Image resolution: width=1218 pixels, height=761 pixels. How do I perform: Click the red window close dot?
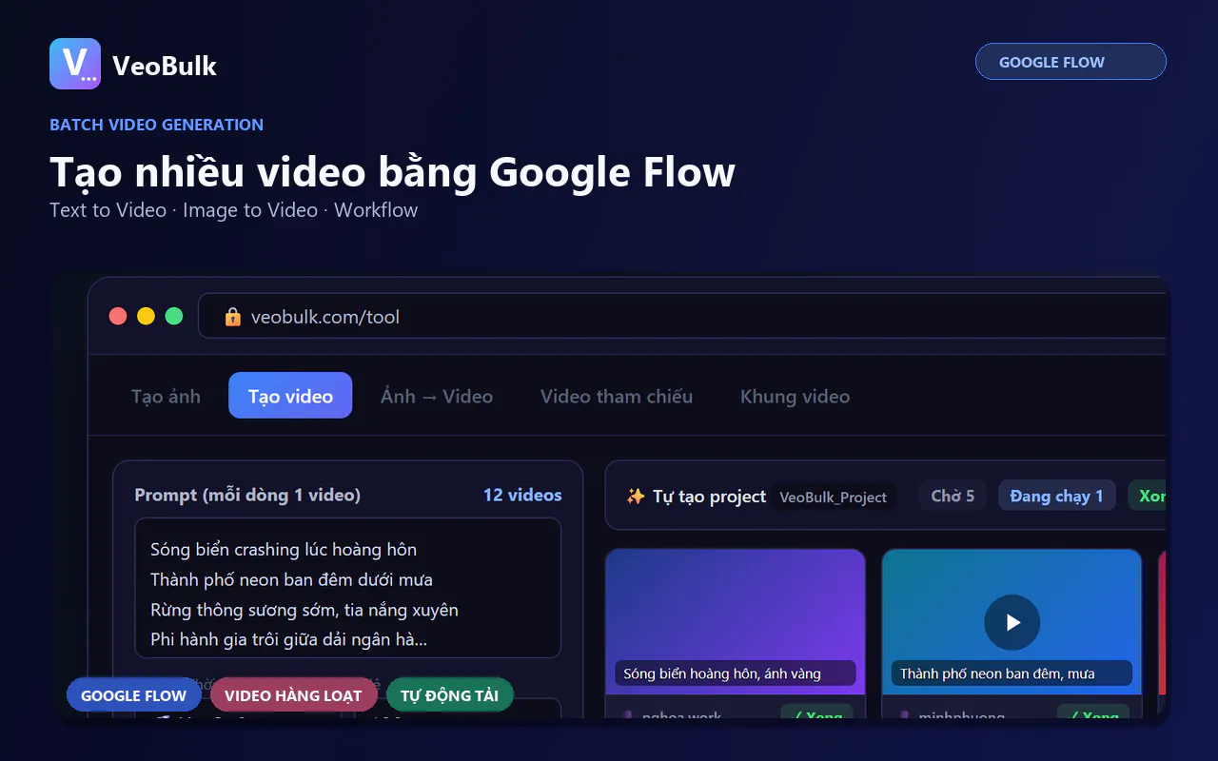[118, 316]
